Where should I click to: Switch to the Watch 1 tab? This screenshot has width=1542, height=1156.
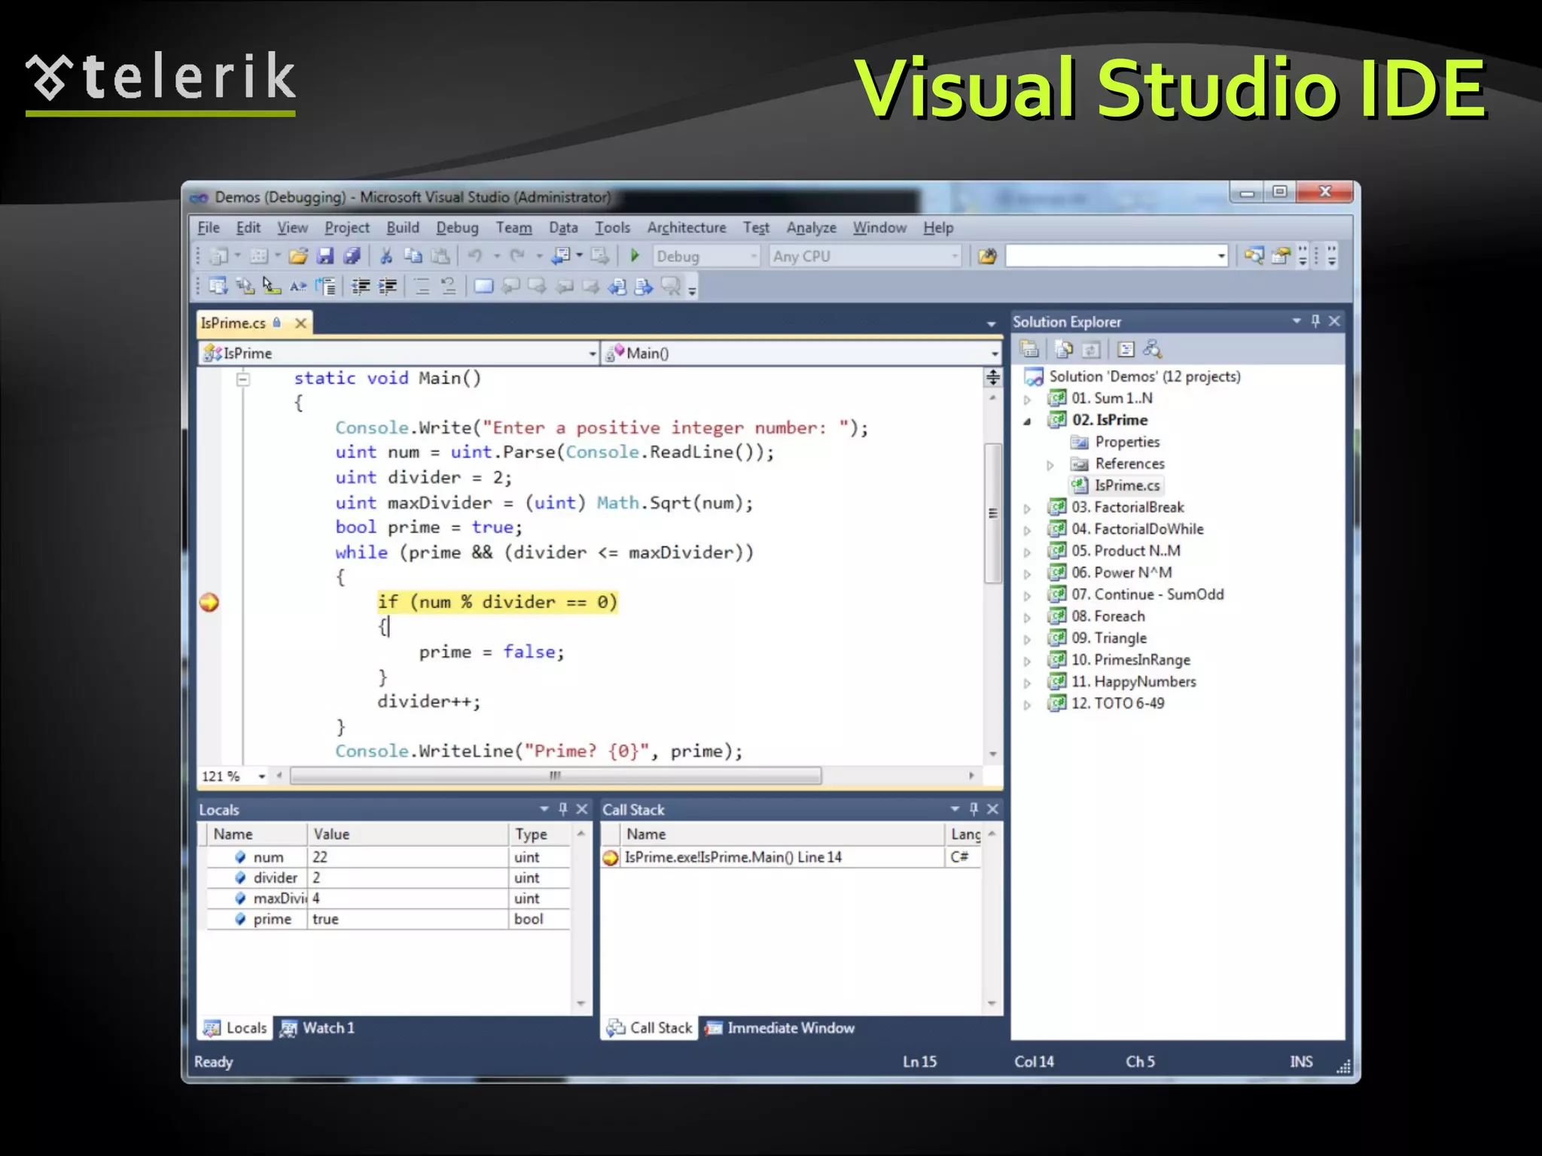click(317, 1028)
